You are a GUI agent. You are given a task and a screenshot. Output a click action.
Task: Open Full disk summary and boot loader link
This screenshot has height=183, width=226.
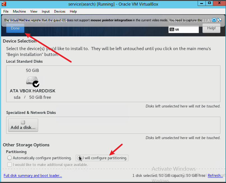click(33, 175)
